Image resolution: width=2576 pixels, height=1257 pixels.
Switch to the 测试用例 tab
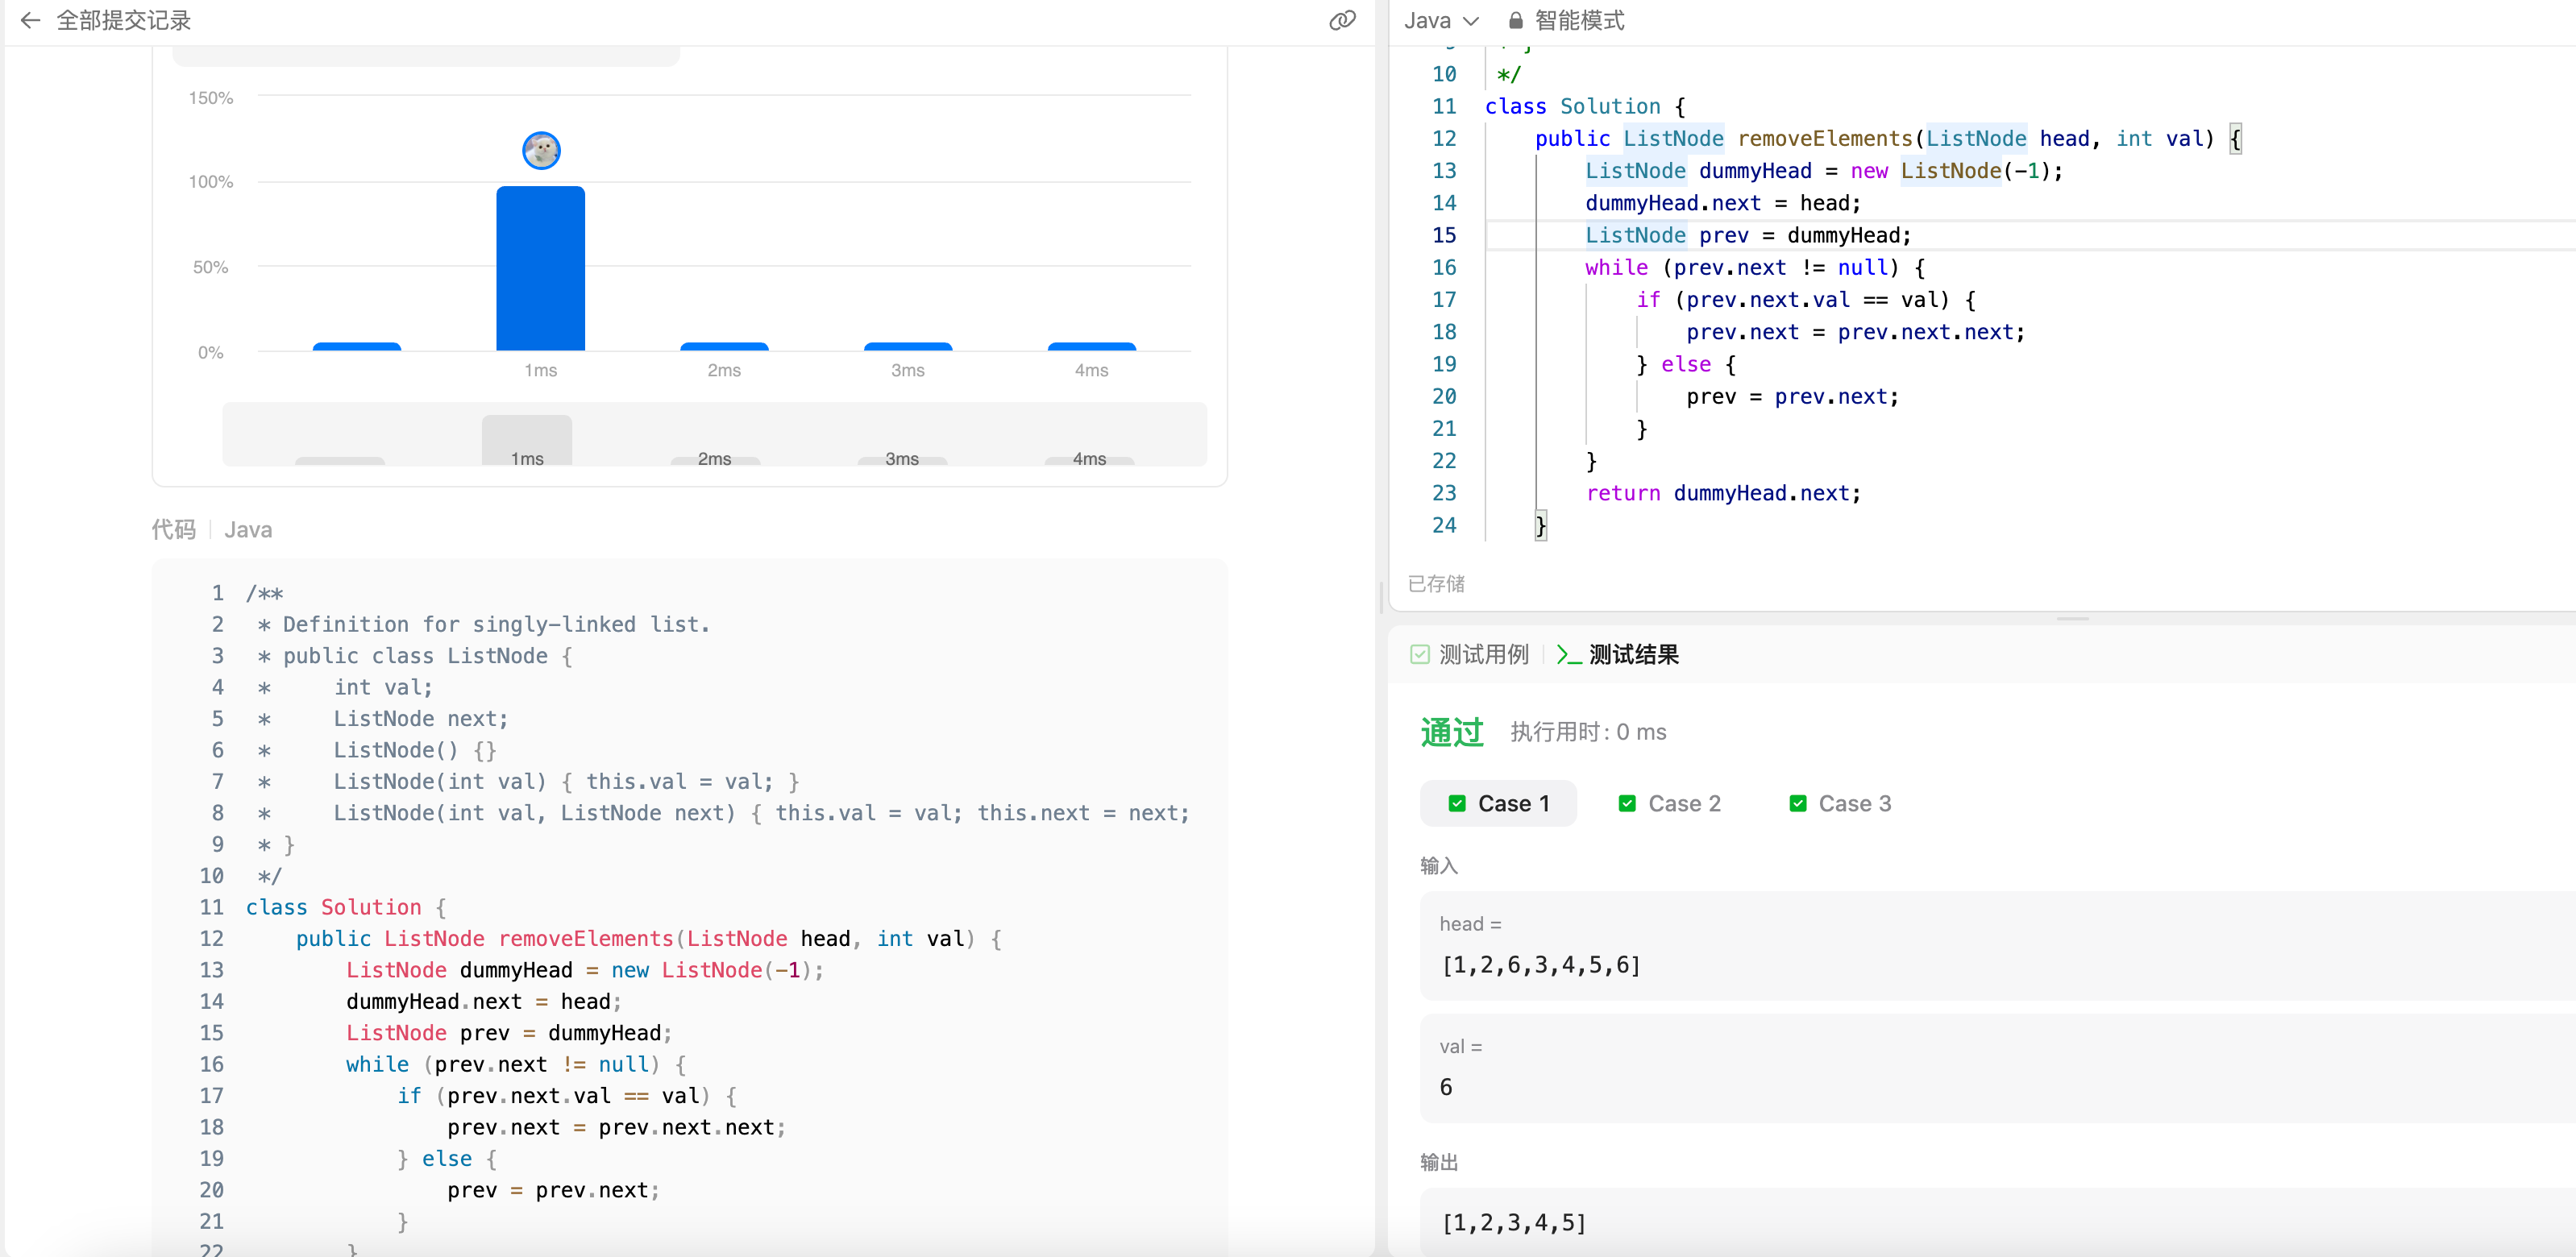click(x=1483, y=655)
